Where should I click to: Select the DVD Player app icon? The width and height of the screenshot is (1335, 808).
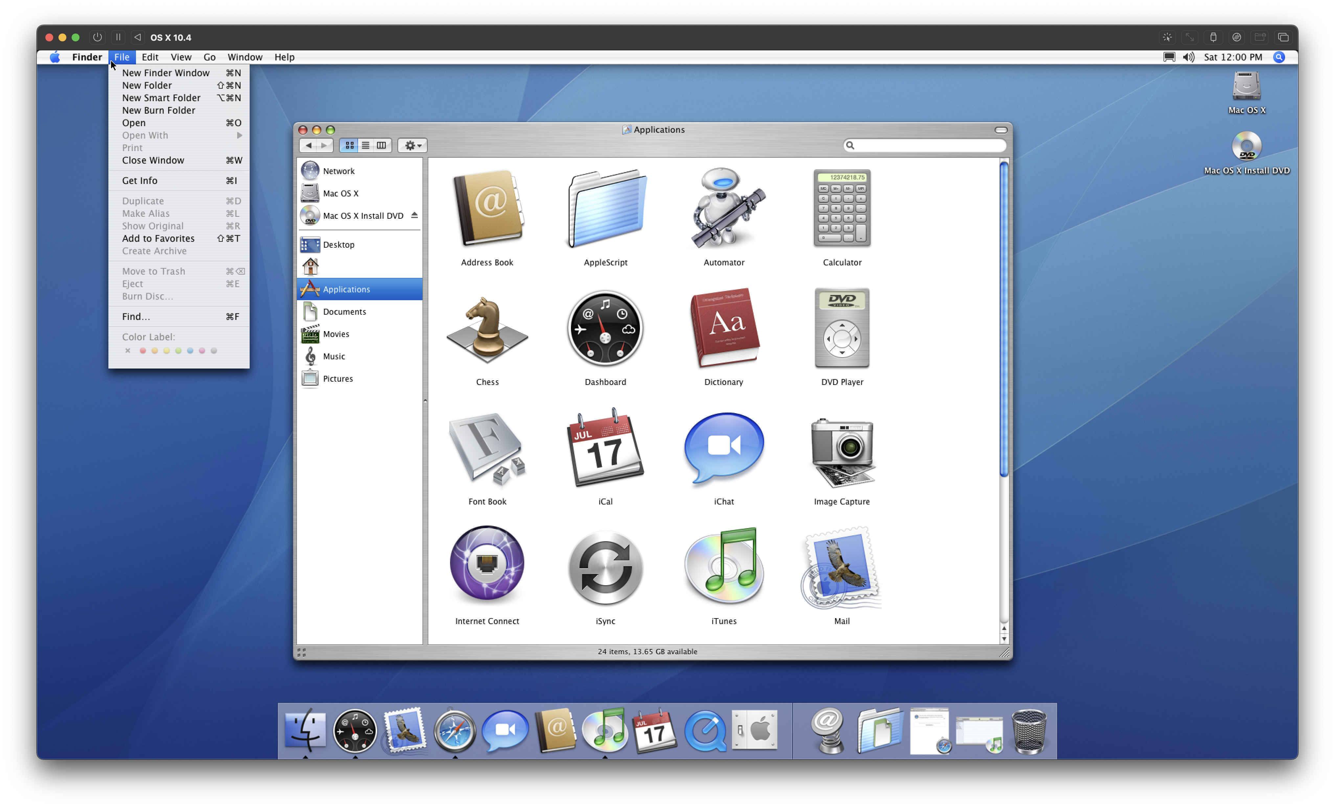point(842,327)
